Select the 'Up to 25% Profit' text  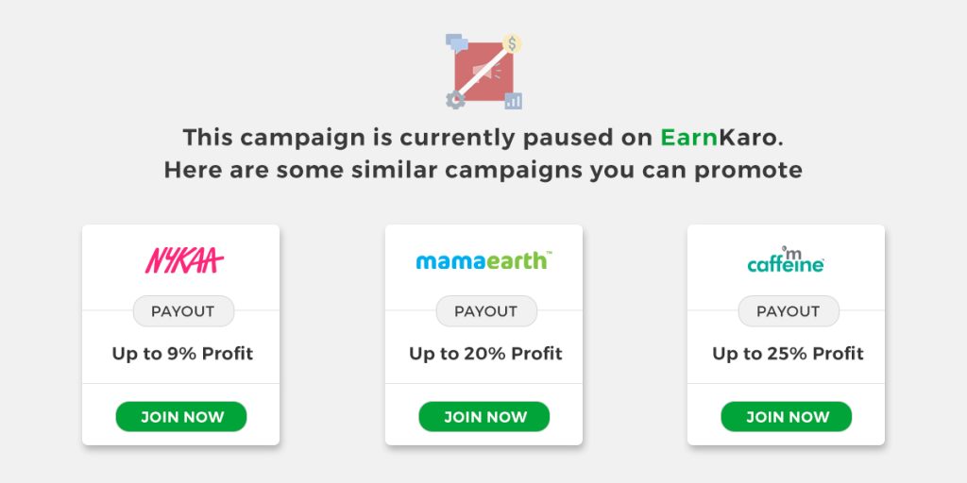tap(789, 354)
